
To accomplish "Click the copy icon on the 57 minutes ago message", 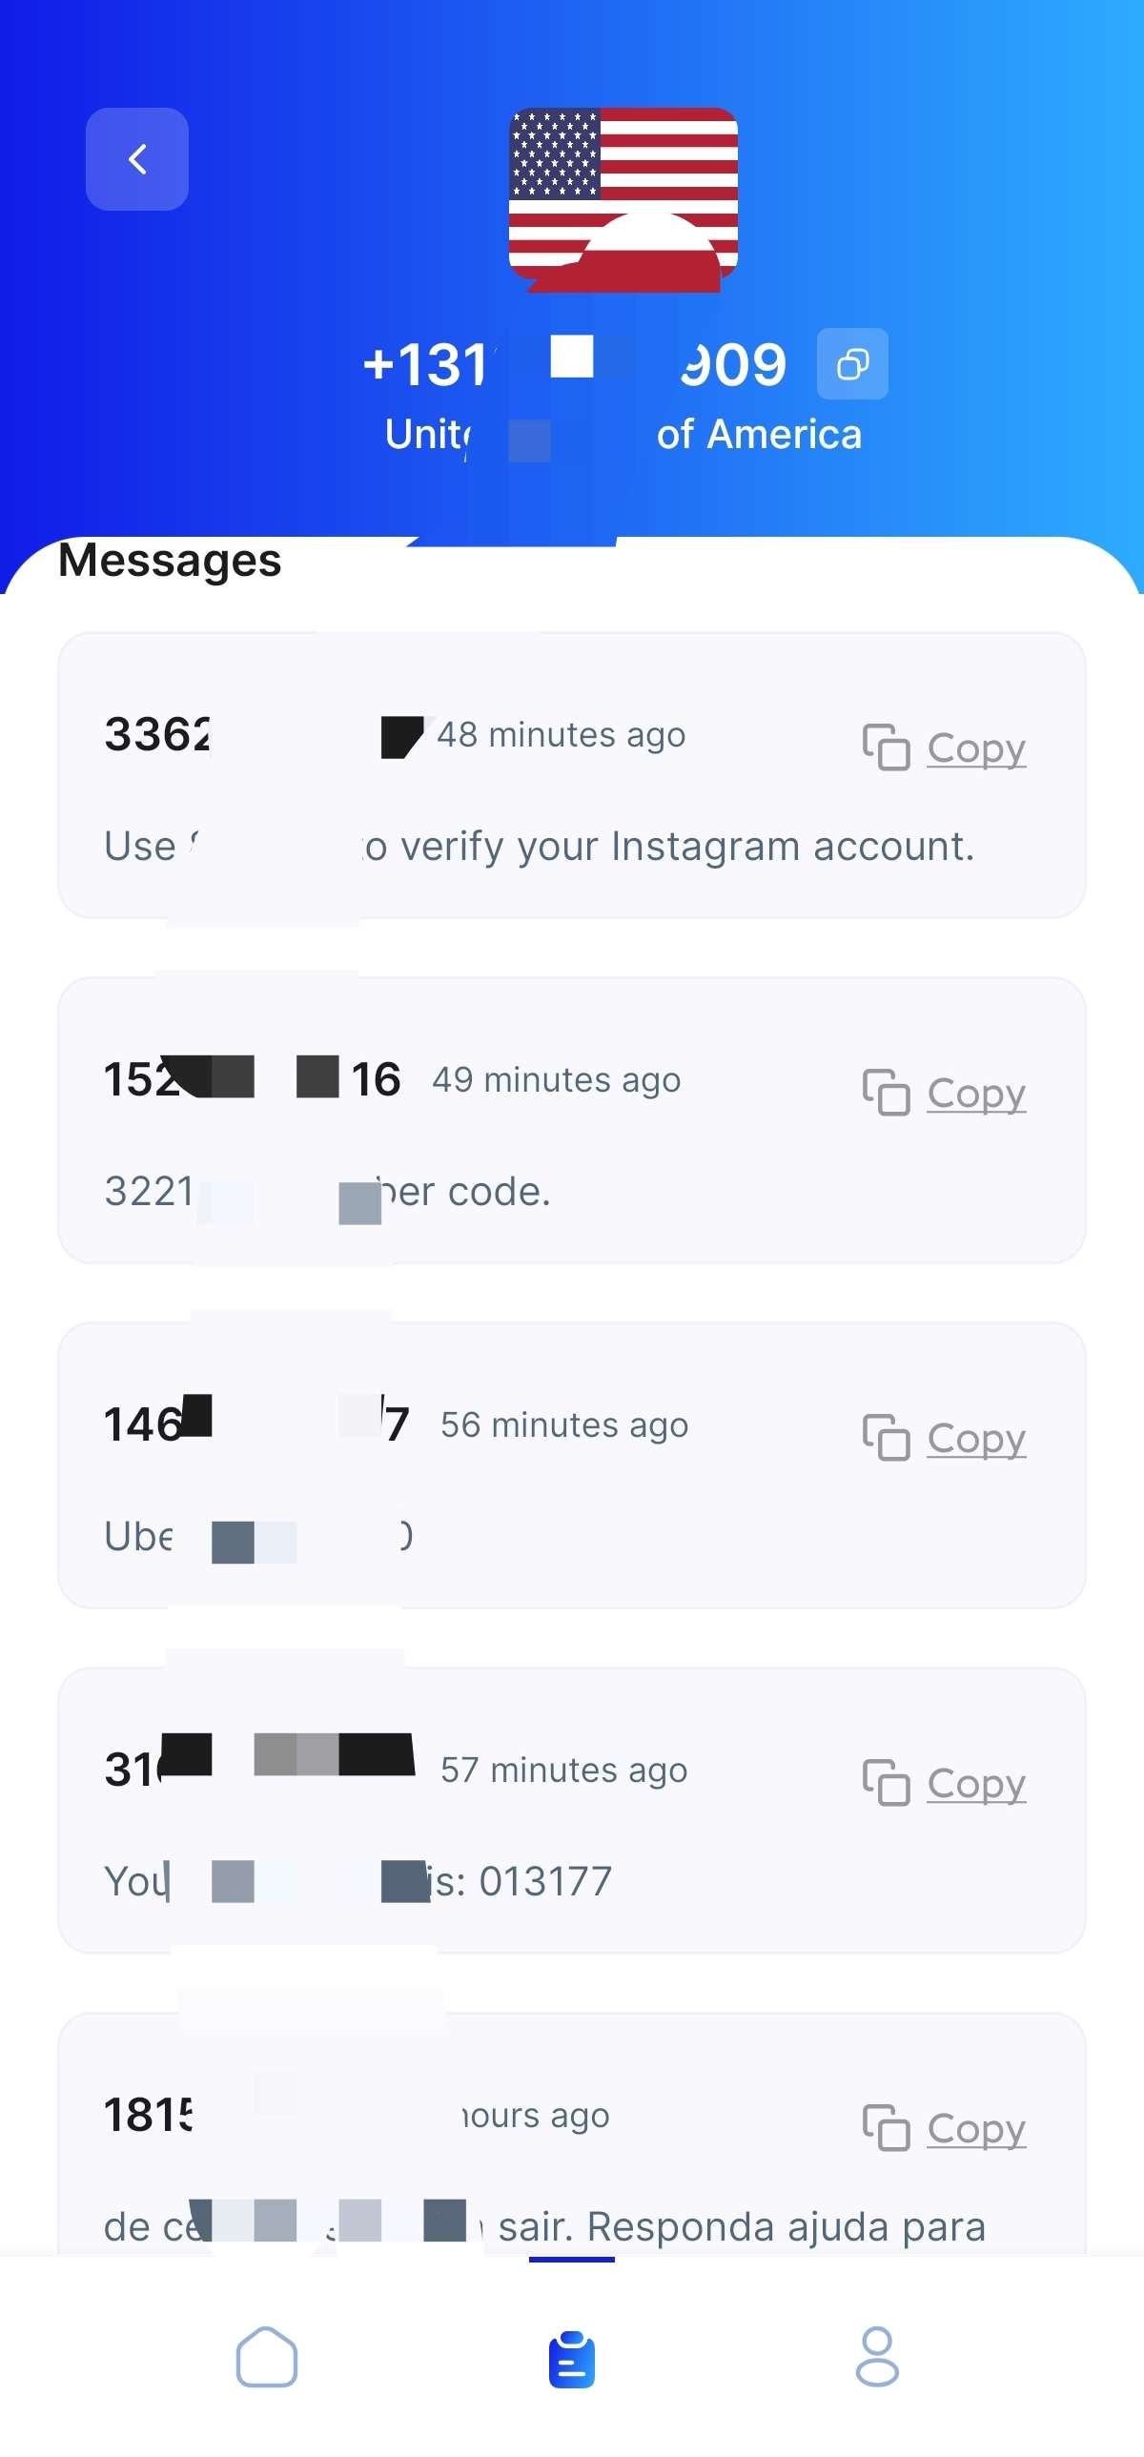I will [886, 1783].
